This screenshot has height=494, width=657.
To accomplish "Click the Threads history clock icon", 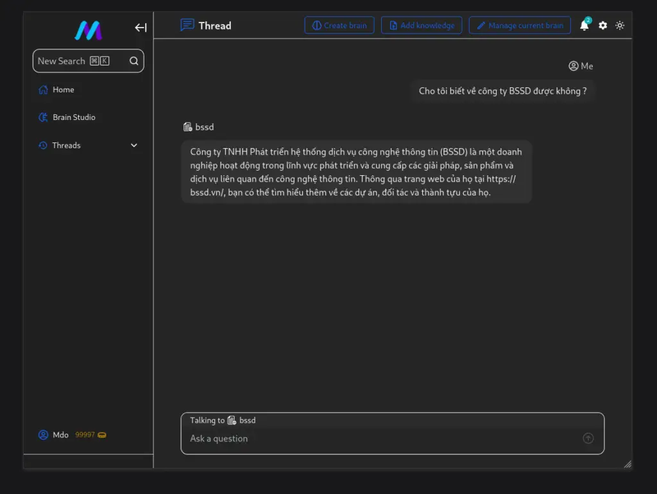I will 43,146.
